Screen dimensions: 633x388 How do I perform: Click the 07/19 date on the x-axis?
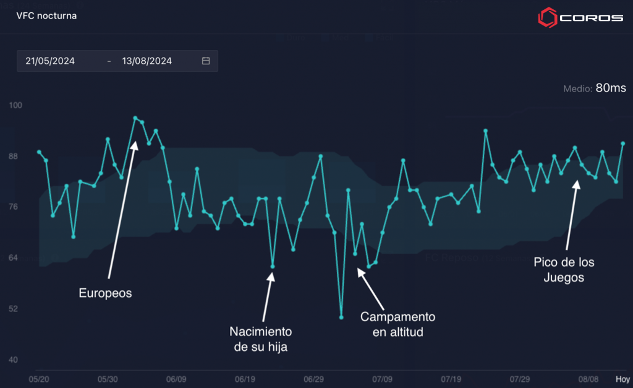point(451,379)
